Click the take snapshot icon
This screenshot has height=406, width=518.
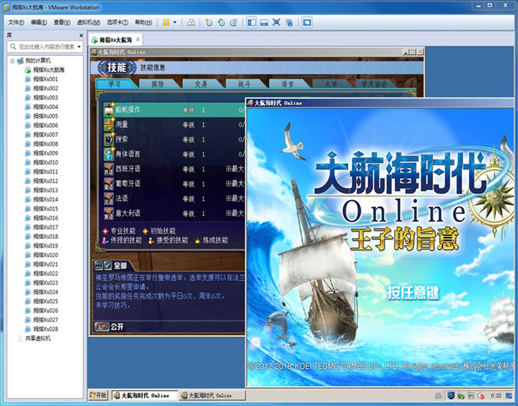(209, 23)
